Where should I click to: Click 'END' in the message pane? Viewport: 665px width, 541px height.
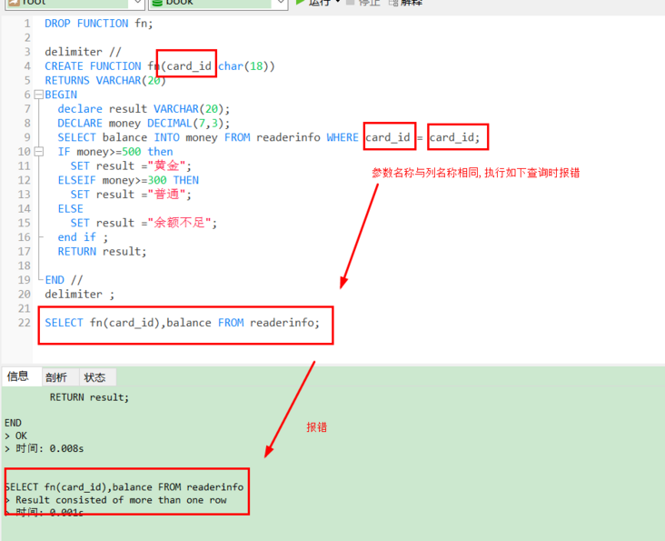pos(13,423)
